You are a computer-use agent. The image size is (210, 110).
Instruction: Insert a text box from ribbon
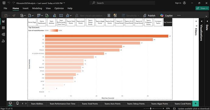tap(61, 16)
